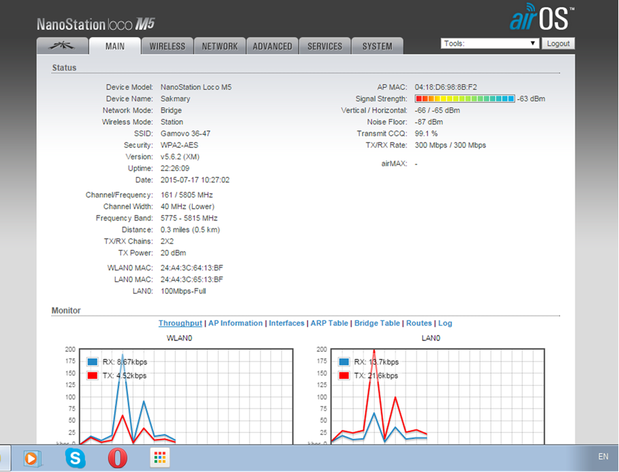This screenshot has height=472, width=619.
Task: Click the Transmit CCQ value 99.1 %
Action: pos(426,134)
